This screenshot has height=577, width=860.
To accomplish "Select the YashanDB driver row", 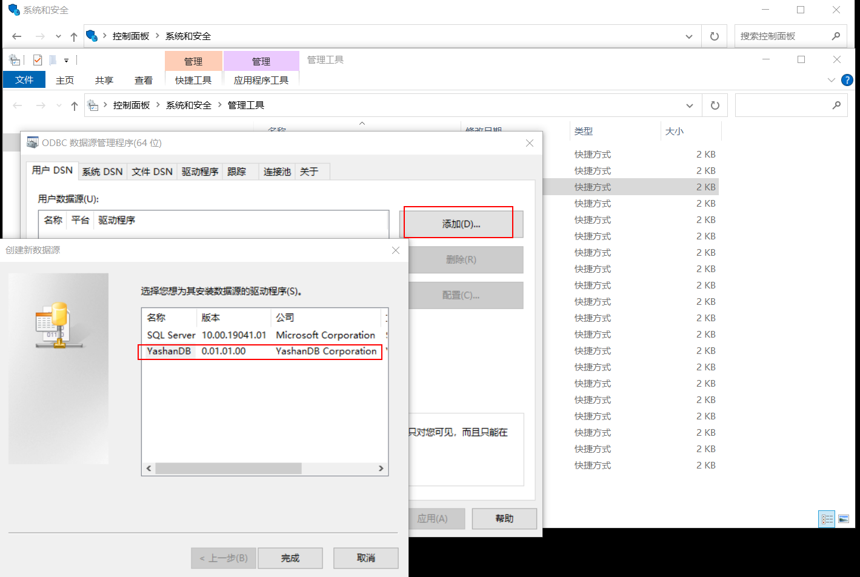I will coord(261,352).
